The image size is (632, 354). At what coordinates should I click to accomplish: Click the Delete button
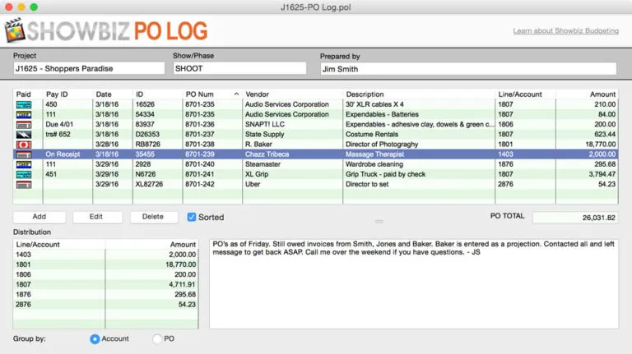pyautogui.click(x=153, y=217)
